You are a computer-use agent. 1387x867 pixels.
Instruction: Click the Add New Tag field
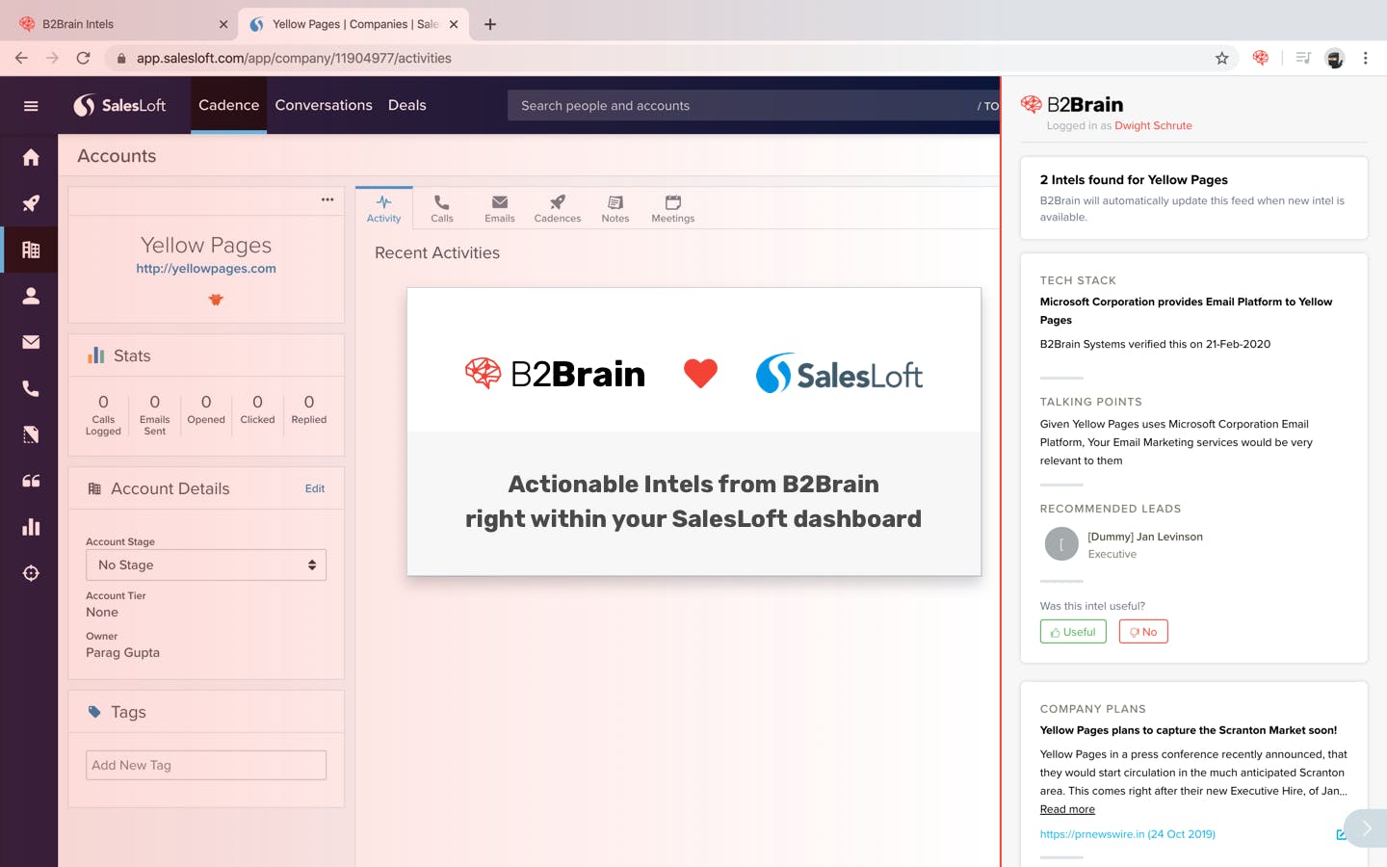coord(206,765)
